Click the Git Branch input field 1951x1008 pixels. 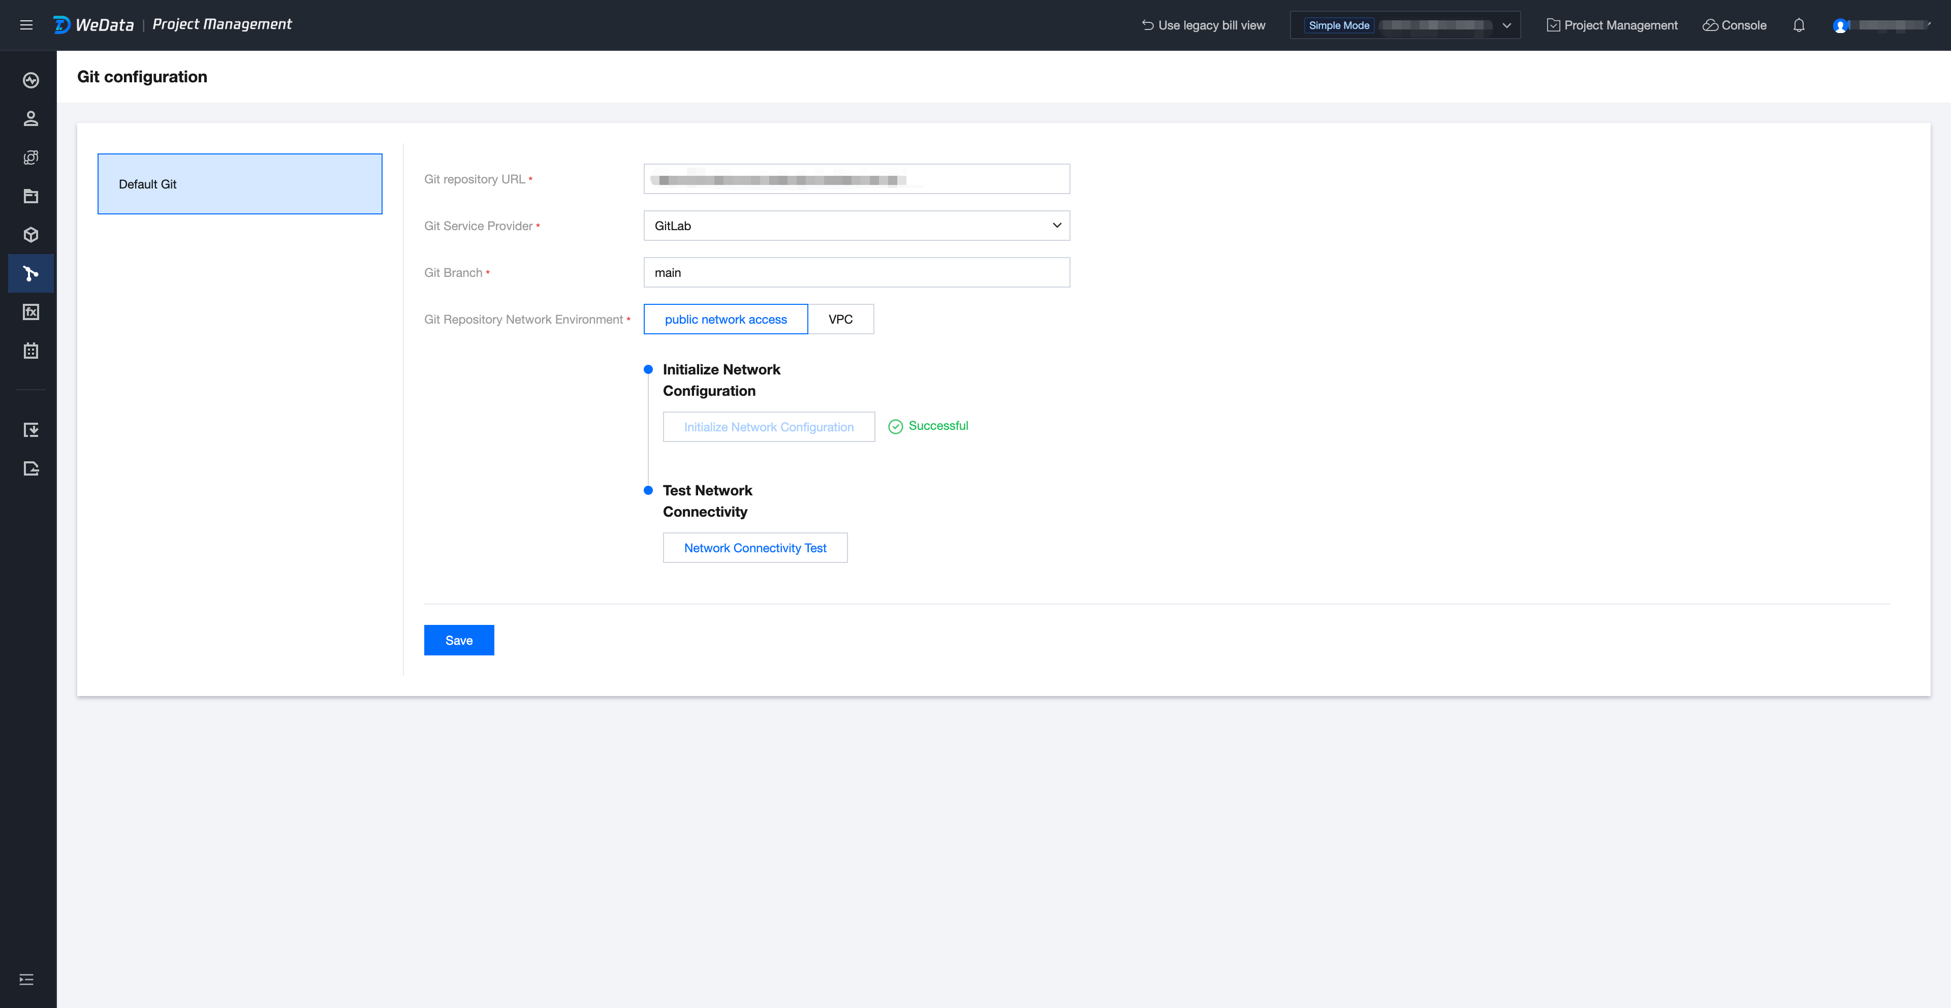pyautogui.click(x=856, y=273)
